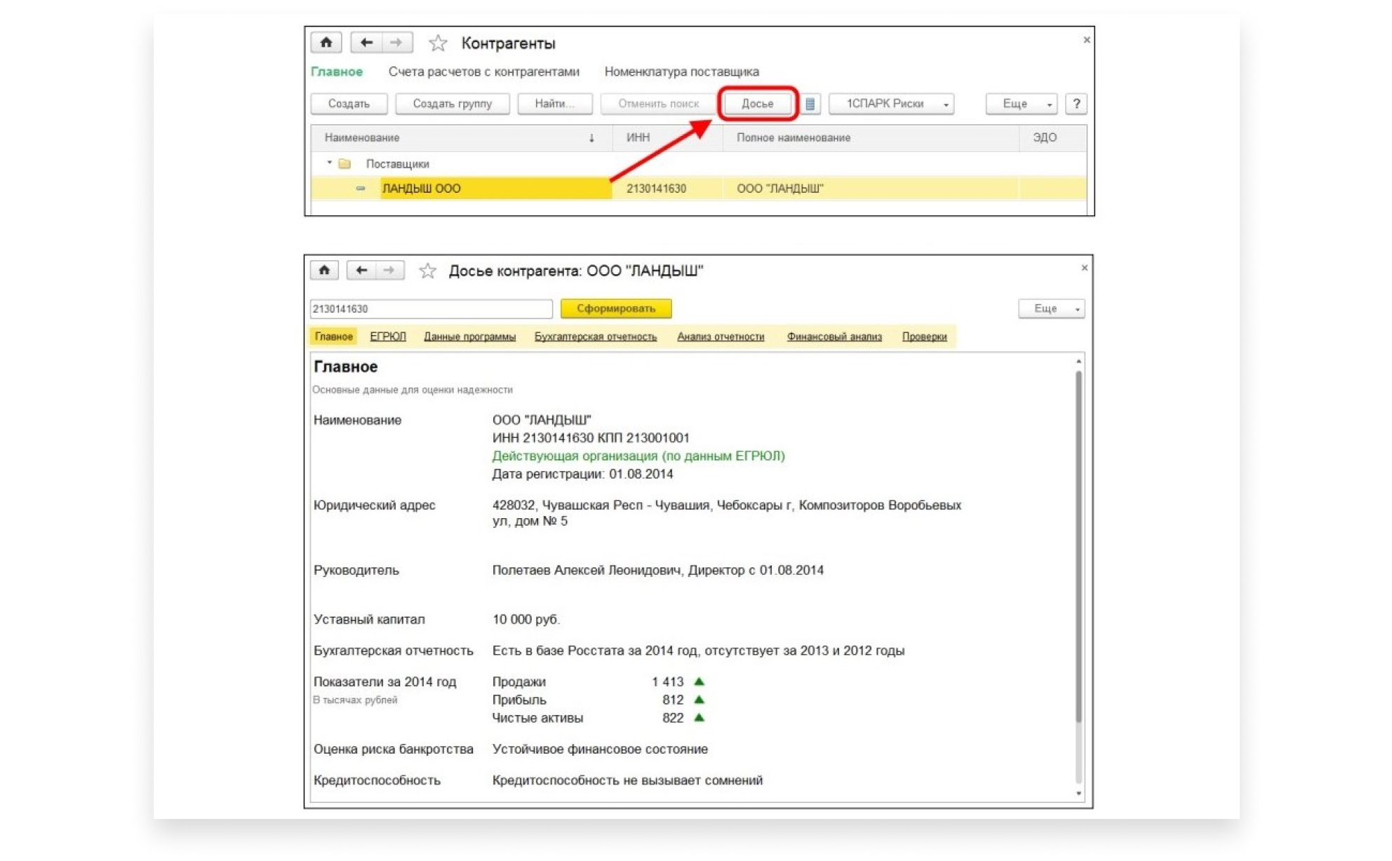Image resolution: width=1392 pixels, height=861 pixels.
Task: Click the Найти... button
Action: coord(554,104)
